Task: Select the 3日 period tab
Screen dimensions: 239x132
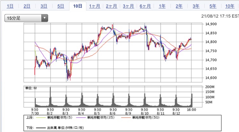Action: (44, 6)
